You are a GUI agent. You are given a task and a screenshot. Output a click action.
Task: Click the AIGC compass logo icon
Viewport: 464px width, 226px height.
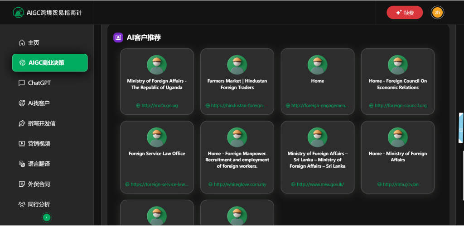19,13
